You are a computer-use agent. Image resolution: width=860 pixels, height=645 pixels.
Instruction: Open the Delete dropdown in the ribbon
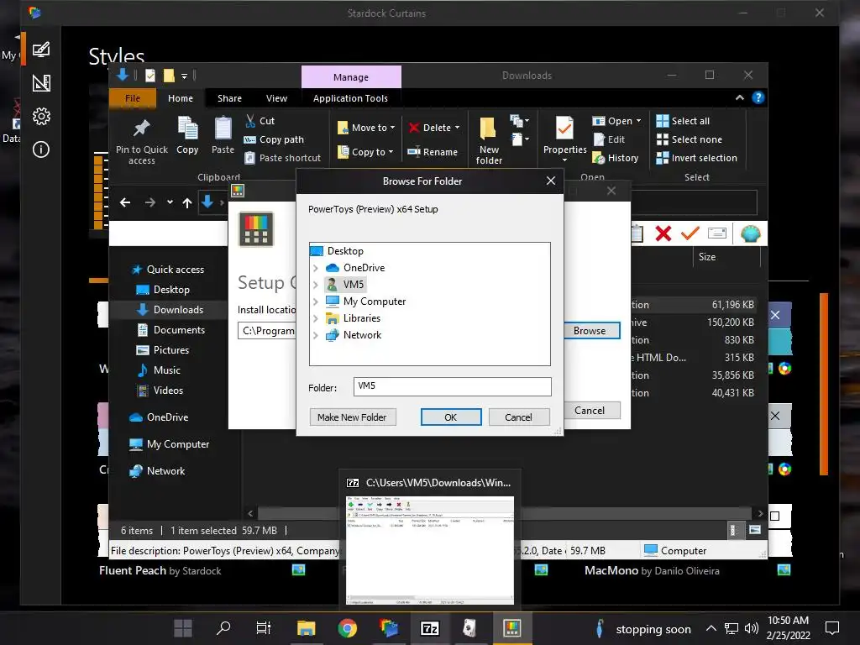(434, 128)
